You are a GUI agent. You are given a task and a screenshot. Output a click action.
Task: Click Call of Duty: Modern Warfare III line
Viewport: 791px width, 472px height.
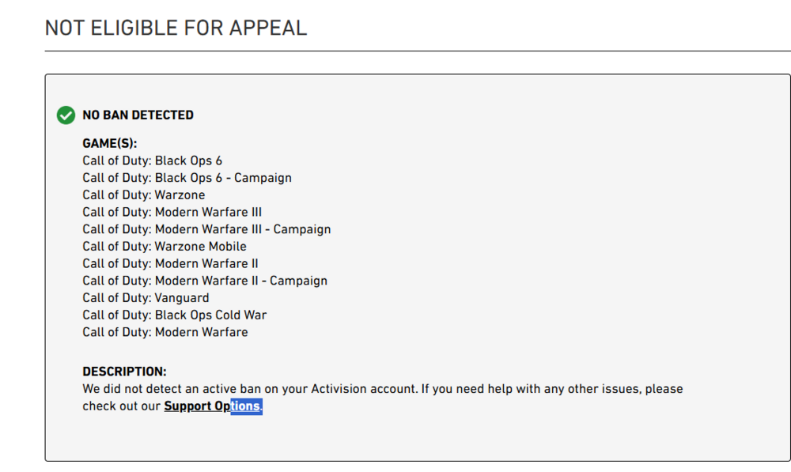[172, 212]
